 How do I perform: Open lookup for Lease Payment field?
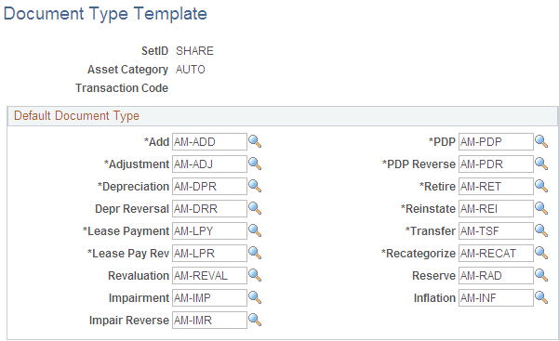point(255,231)
